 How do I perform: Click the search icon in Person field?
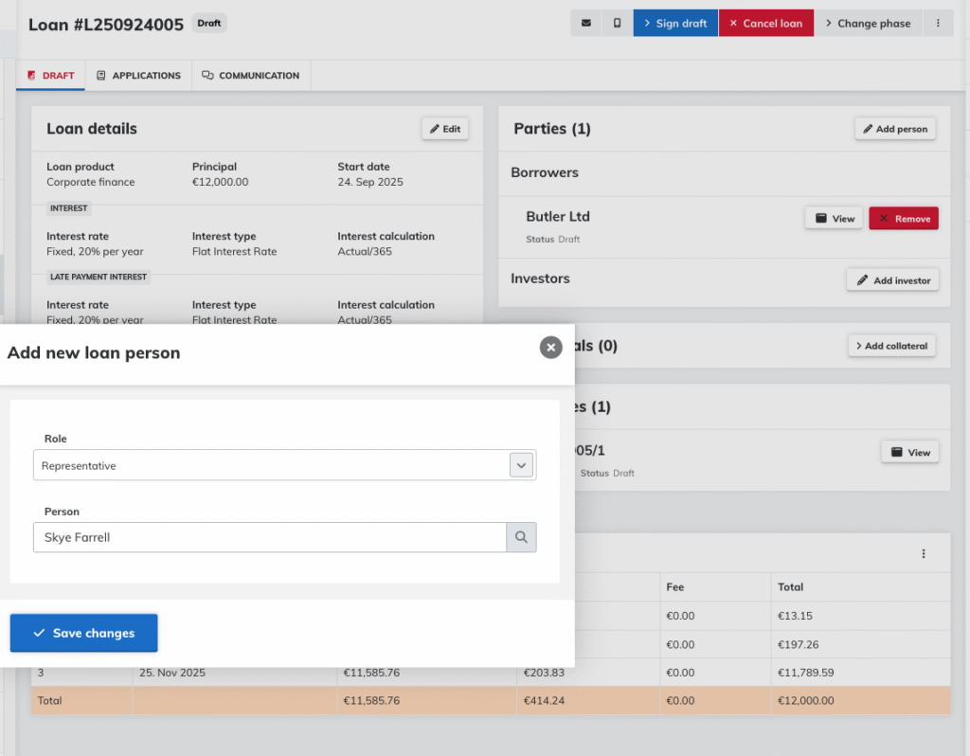[x=521, y=537]
